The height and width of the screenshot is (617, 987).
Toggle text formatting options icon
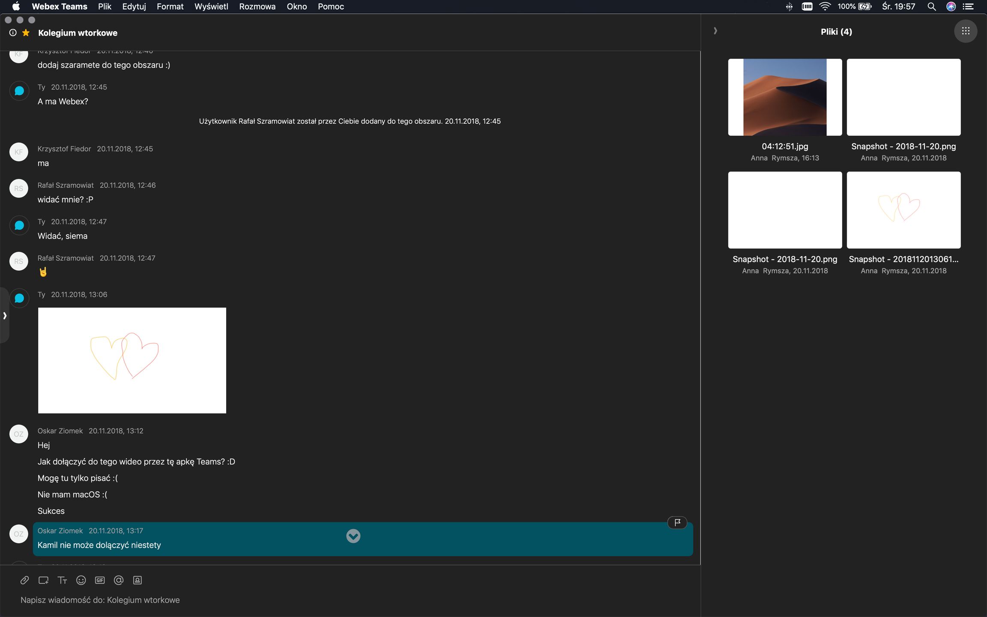click(62, 580)
